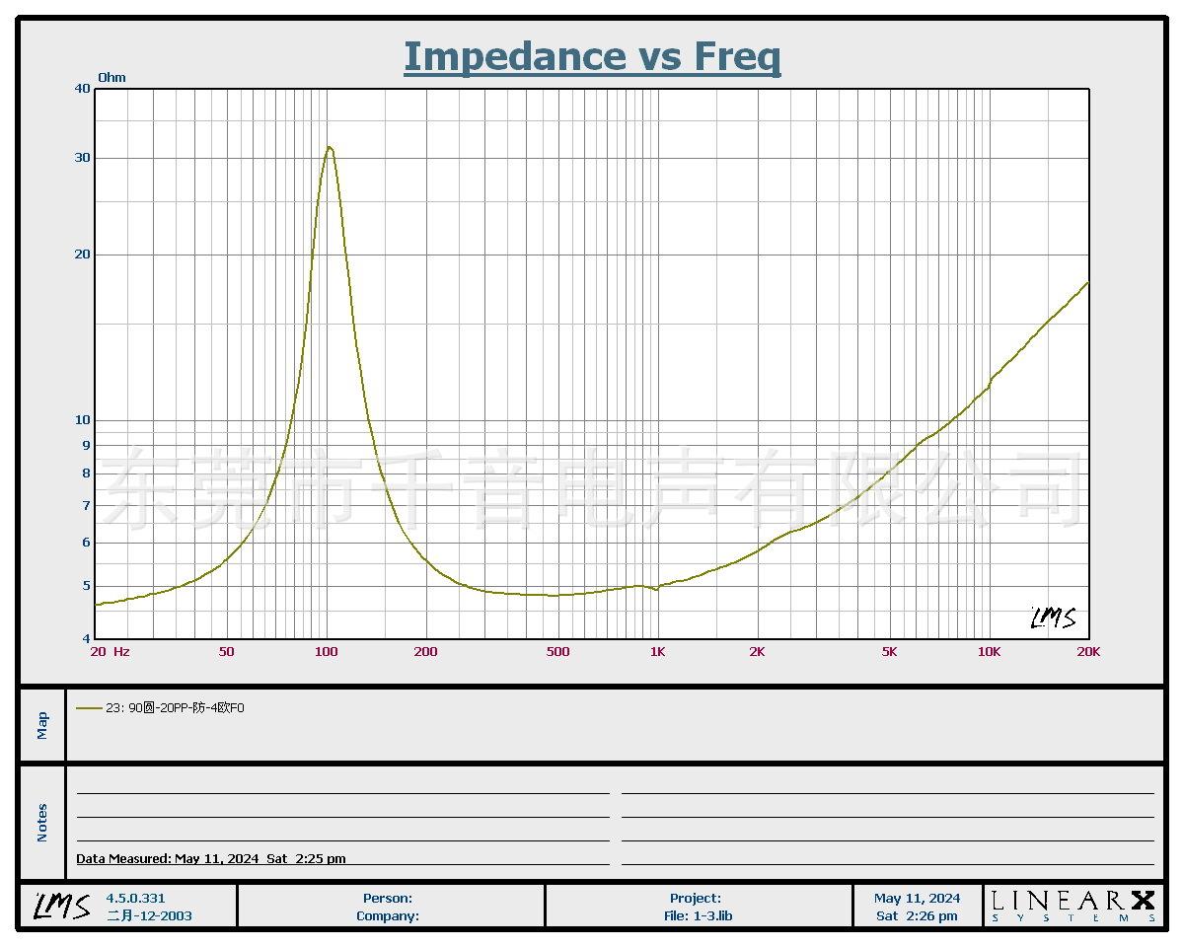Click the File: 1-3.lib entry
Image resolution: width=1184 pixels, height=947 pixels.
click(x=698, y=915)
